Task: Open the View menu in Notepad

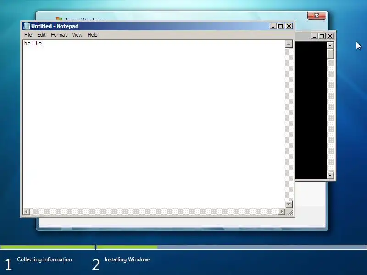Action: [77, 35]
